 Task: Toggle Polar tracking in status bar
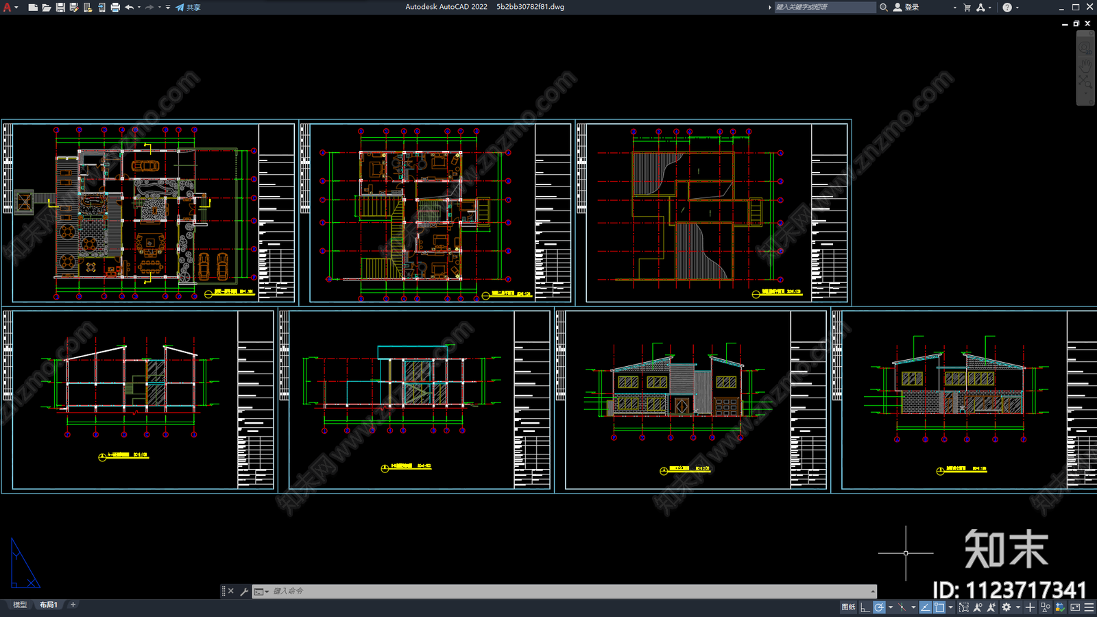coord(880,607)
